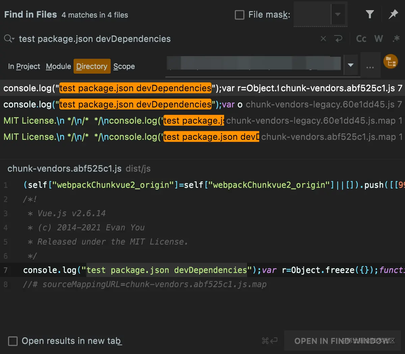Toggle Regex (.*) search option
The image size is (405, 354).
click(x=396, y=39)
